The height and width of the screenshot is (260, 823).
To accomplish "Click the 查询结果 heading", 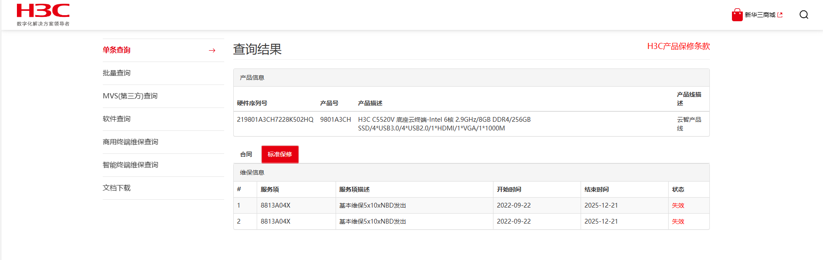I will coord(257,49).
